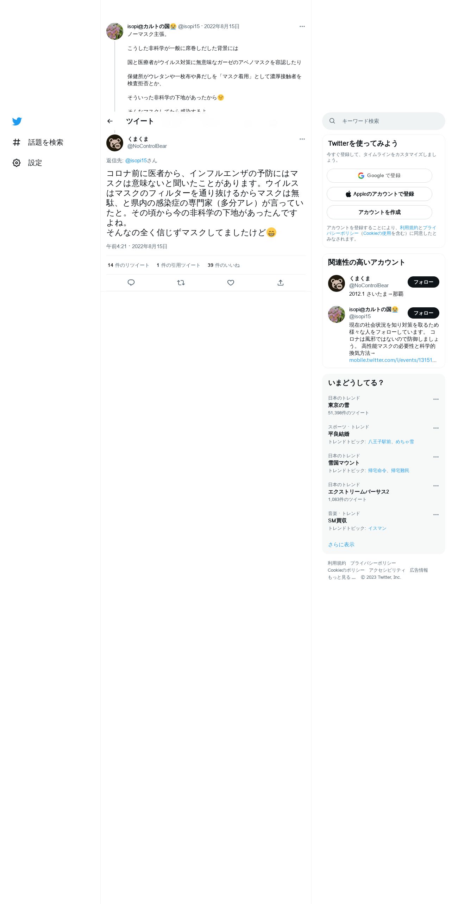Go back using the arrow icon

[x=110, y=121]
